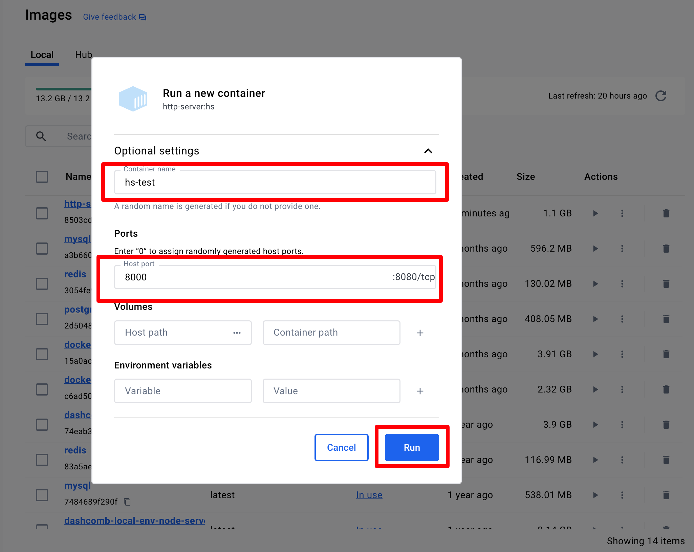Click the Actions column header

[x=601, y=177]
